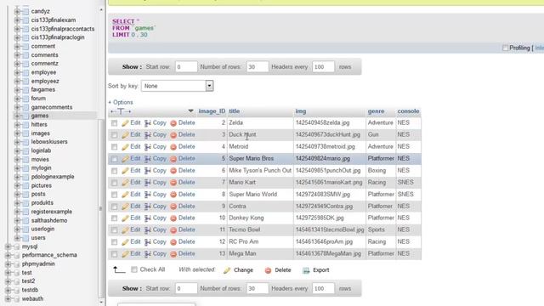Viewport: 544px width, 306px height.
Task: Click the top Show button
Action: [x=132, y=67]
